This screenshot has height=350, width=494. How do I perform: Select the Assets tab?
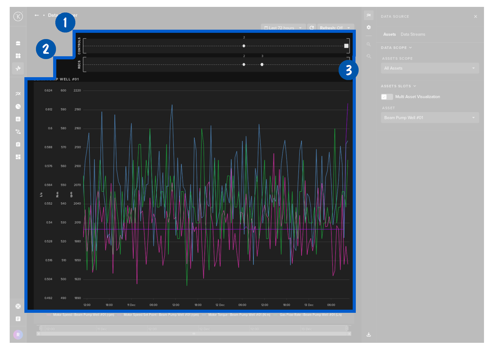(x=389, y=34)
